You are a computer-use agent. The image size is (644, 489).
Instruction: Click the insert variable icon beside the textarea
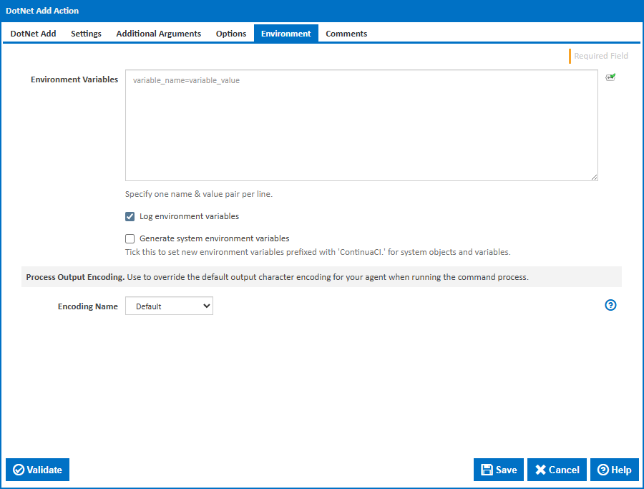click(610, 77)
